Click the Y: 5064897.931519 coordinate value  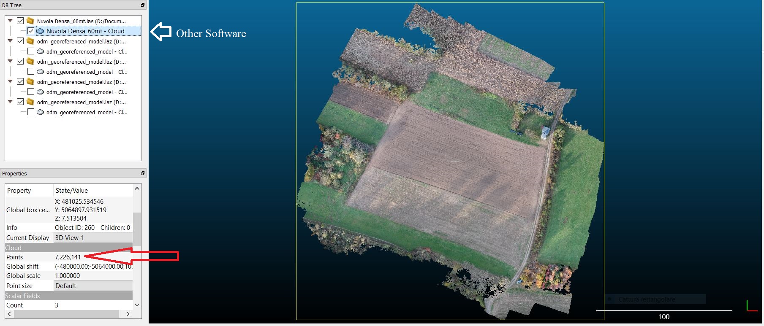81,210
